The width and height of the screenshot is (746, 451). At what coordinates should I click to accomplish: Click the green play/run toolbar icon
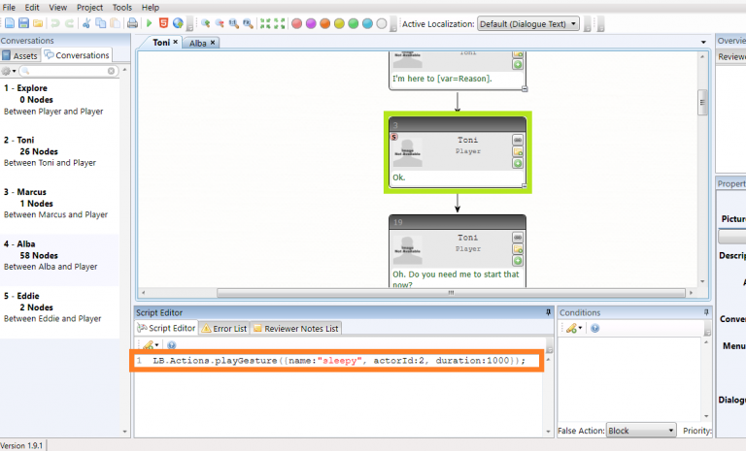point(149,23)
